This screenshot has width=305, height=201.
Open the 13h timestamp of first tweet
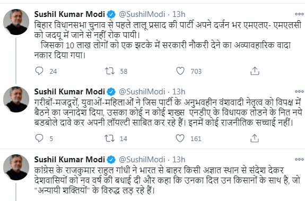(x=179, y=14)
